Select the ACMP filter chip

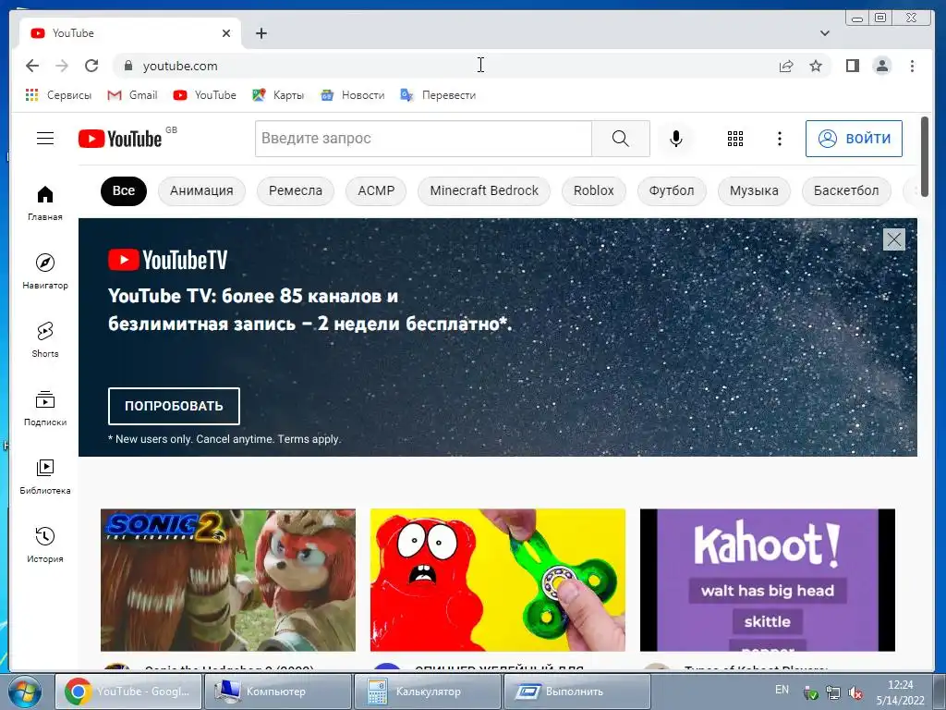pos(376,190)
